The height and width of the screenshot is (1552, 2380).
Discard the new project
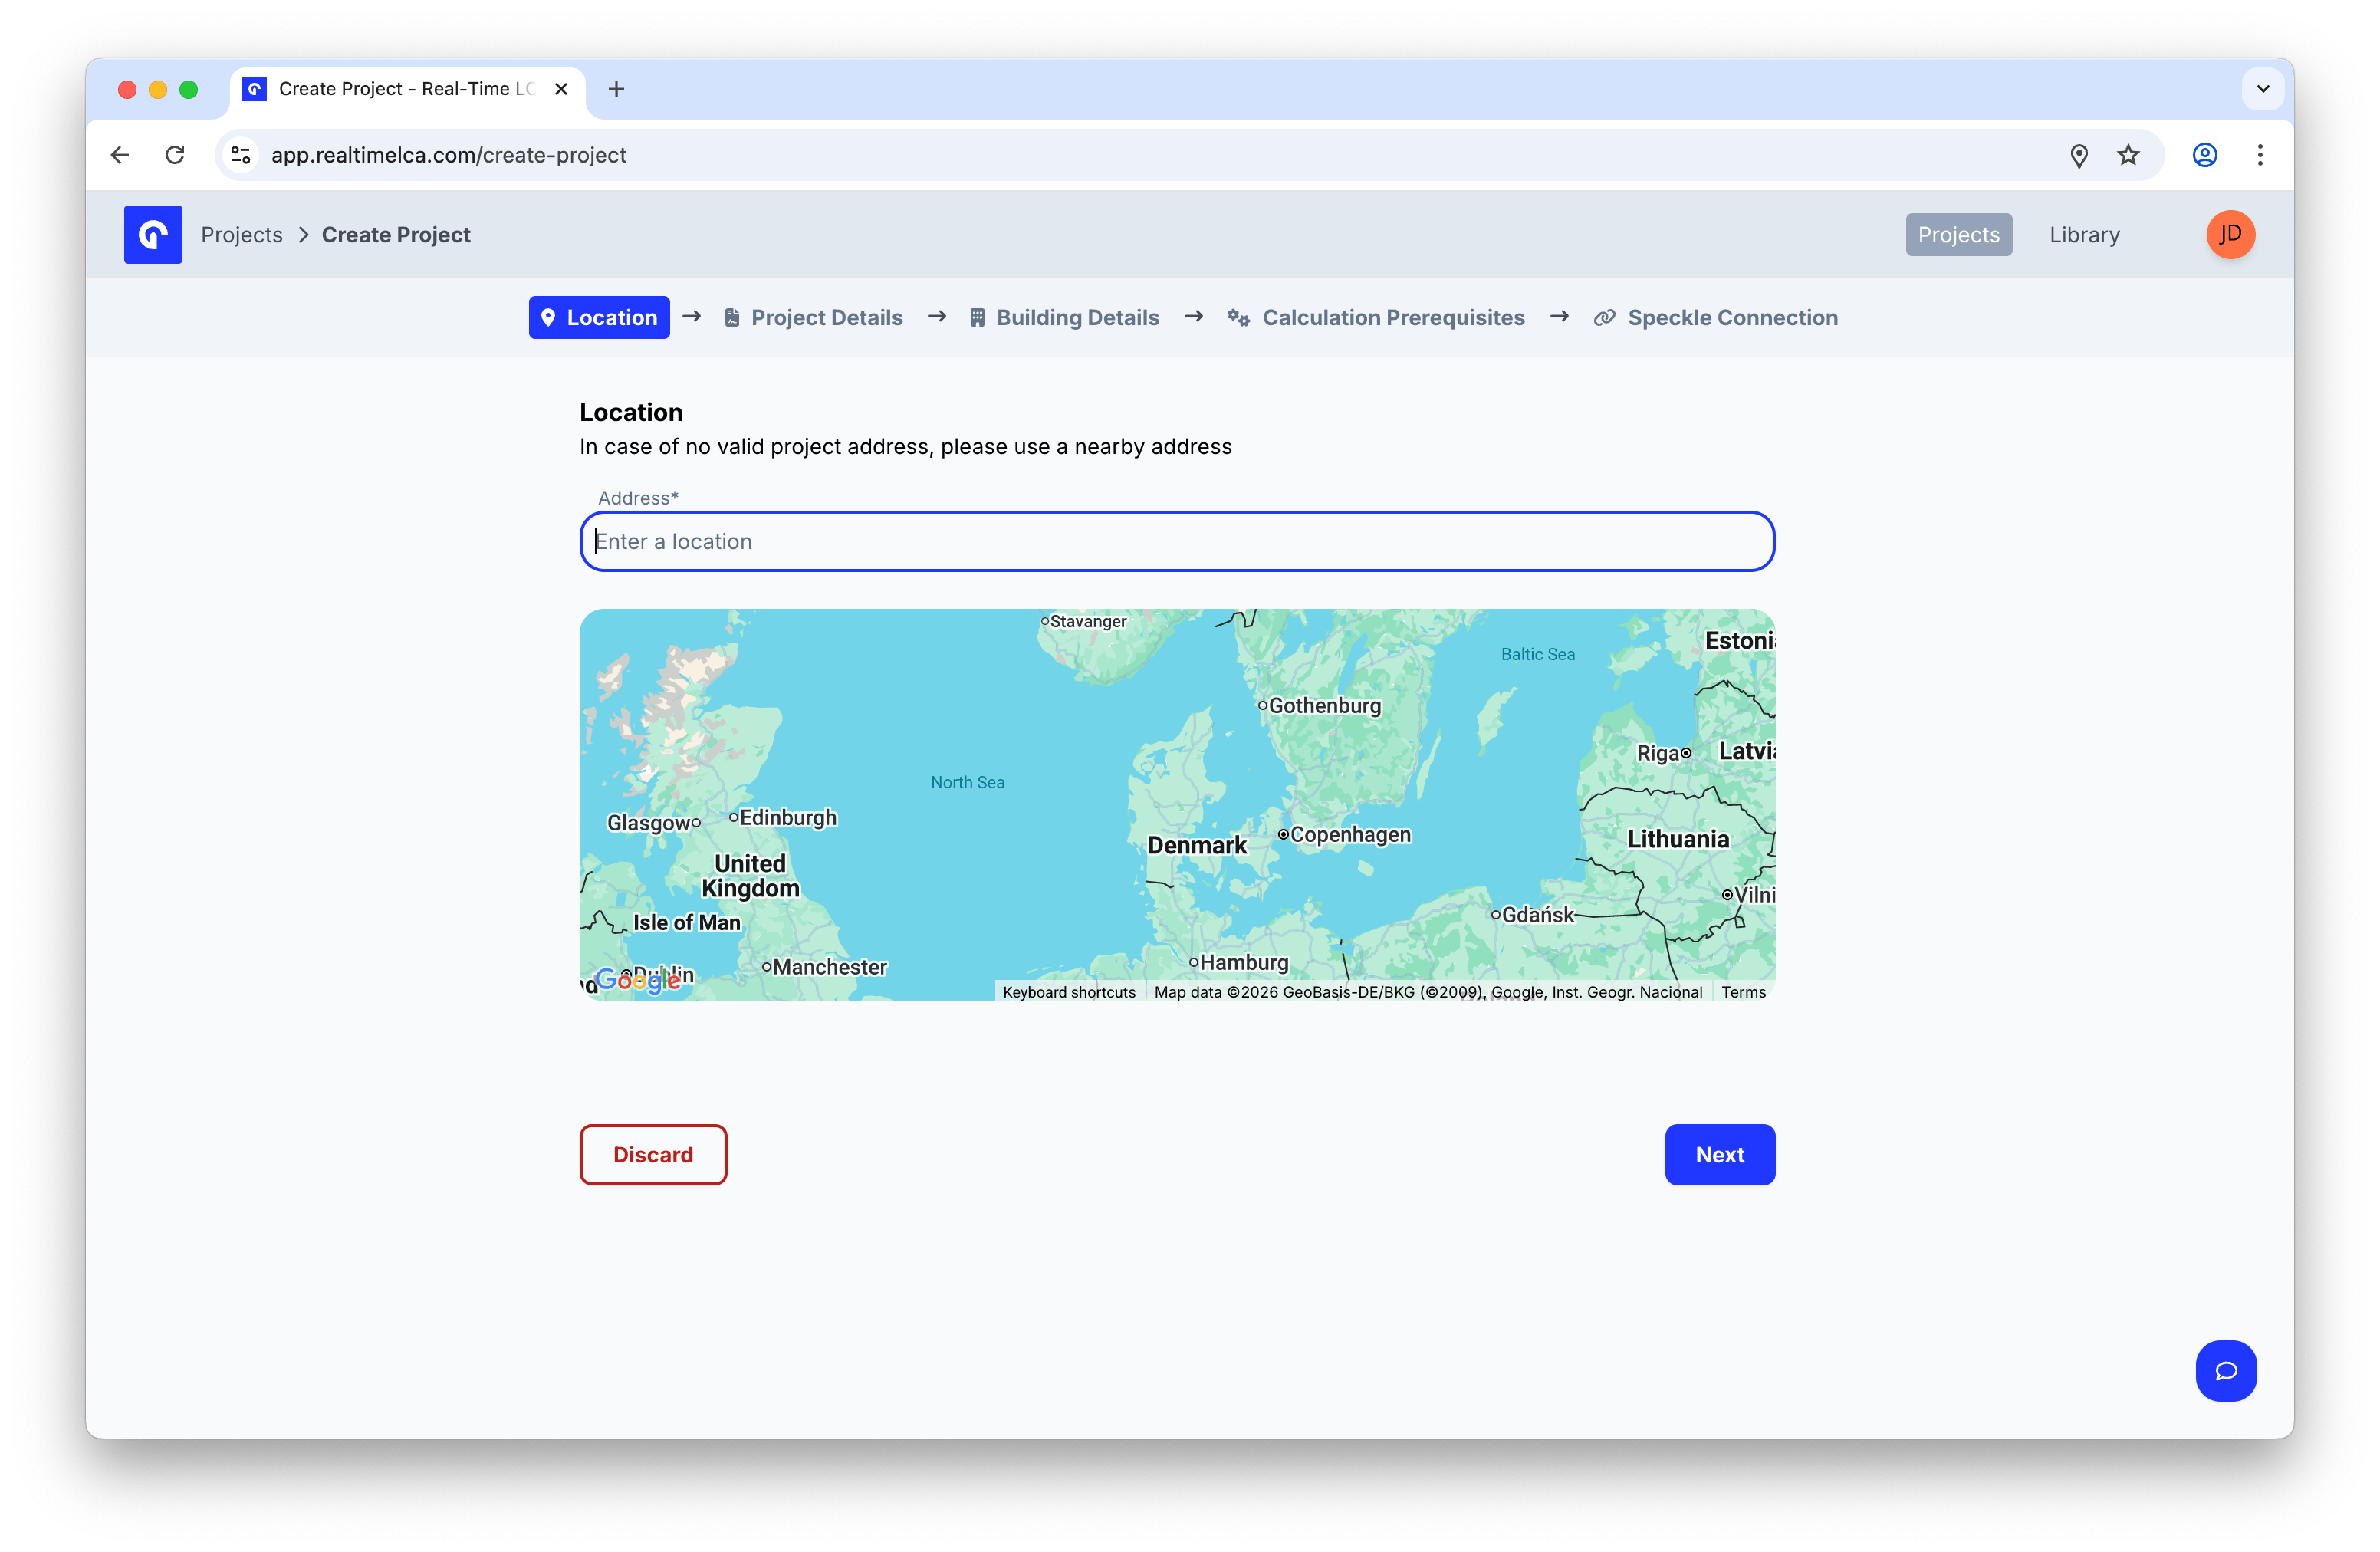(x=653, y=1154)
